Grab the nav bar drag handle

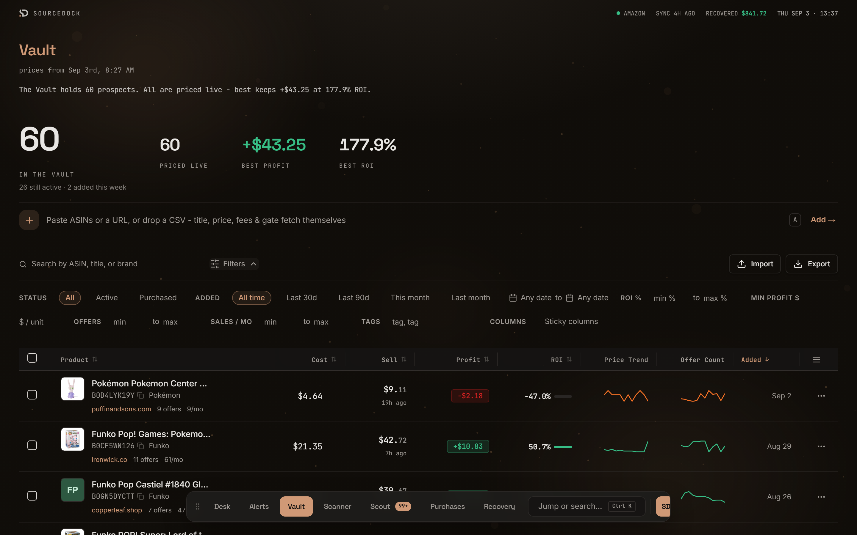coord(198,506)
